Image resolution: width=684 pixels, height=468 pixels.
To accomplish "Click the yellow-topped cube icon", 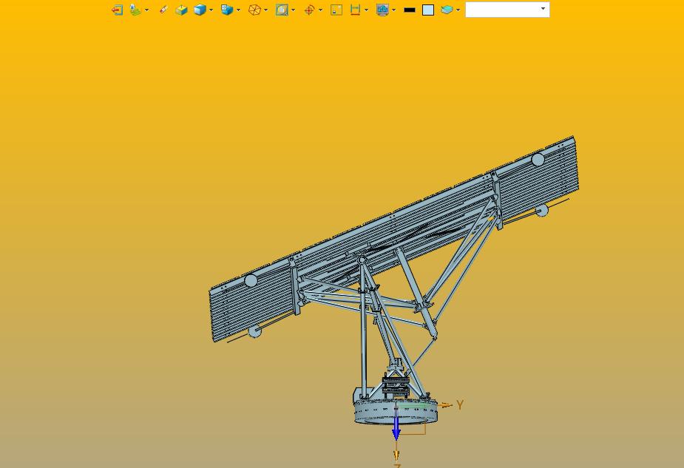I will pos(181,10).
